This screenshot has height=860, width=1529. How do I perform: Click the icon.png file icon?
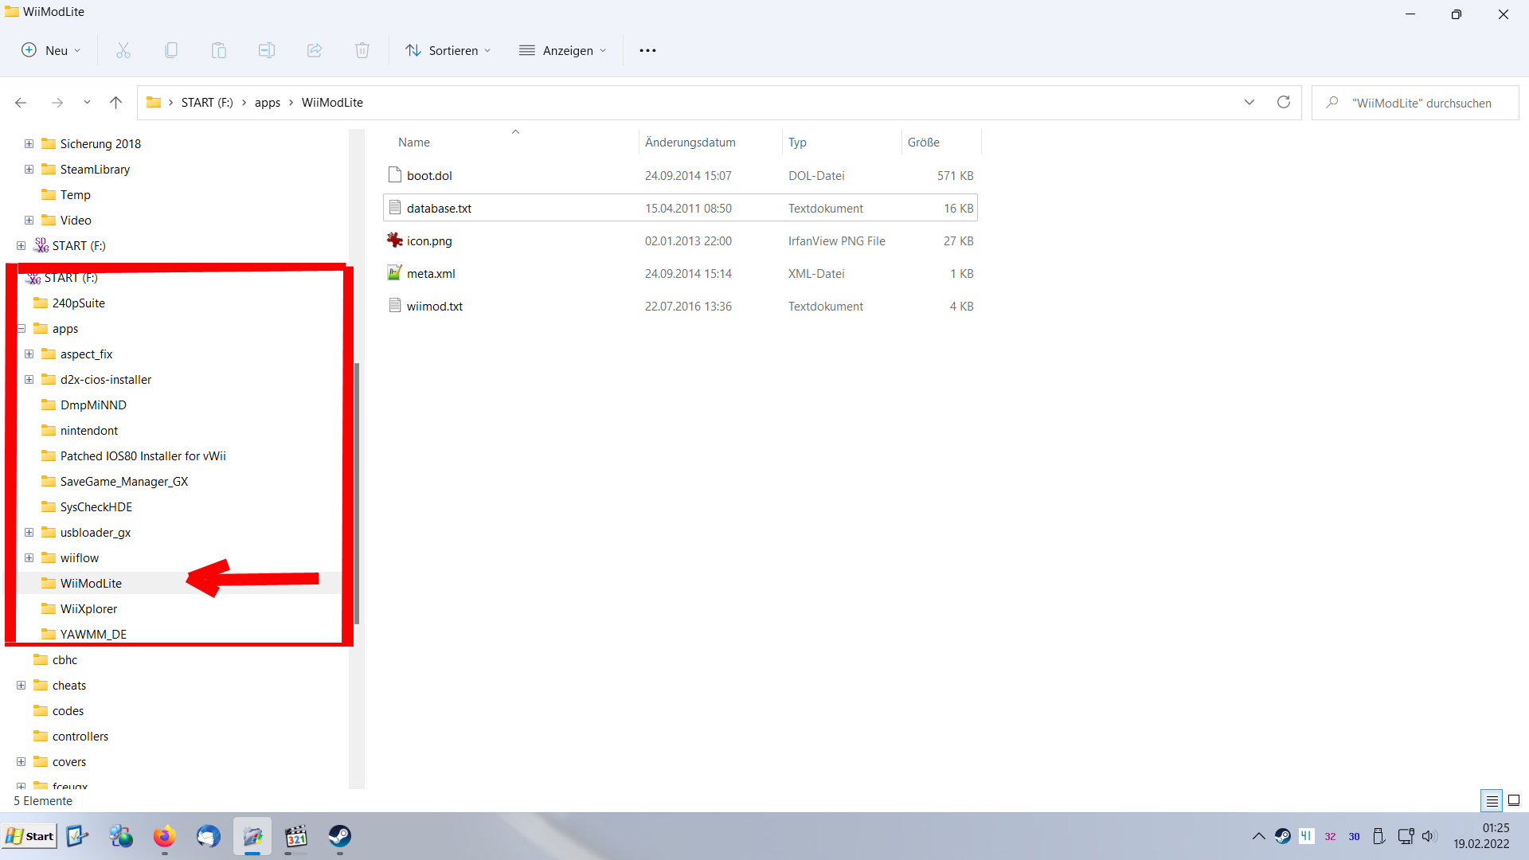pos(395,240)
